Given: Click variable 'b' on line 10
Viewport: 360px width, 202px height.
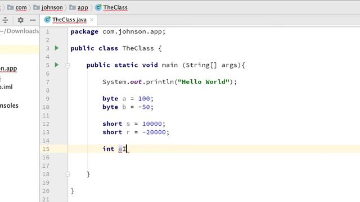Looking at the screenshot, I should click(x=124, y=107).
